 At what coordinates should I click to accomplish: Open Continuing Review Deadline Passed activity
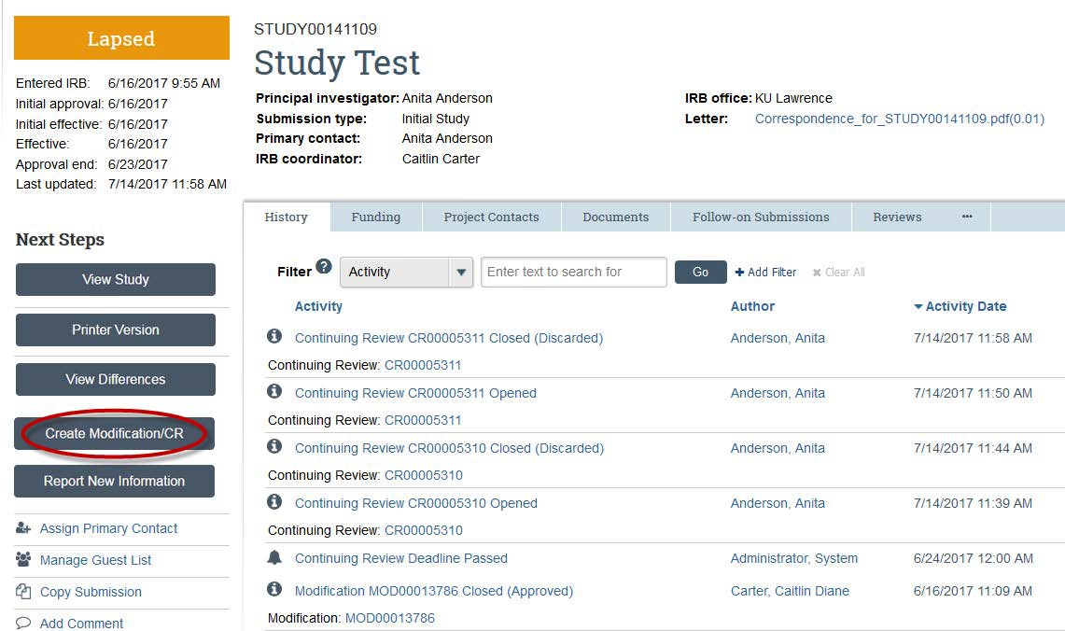pos(401,557)
